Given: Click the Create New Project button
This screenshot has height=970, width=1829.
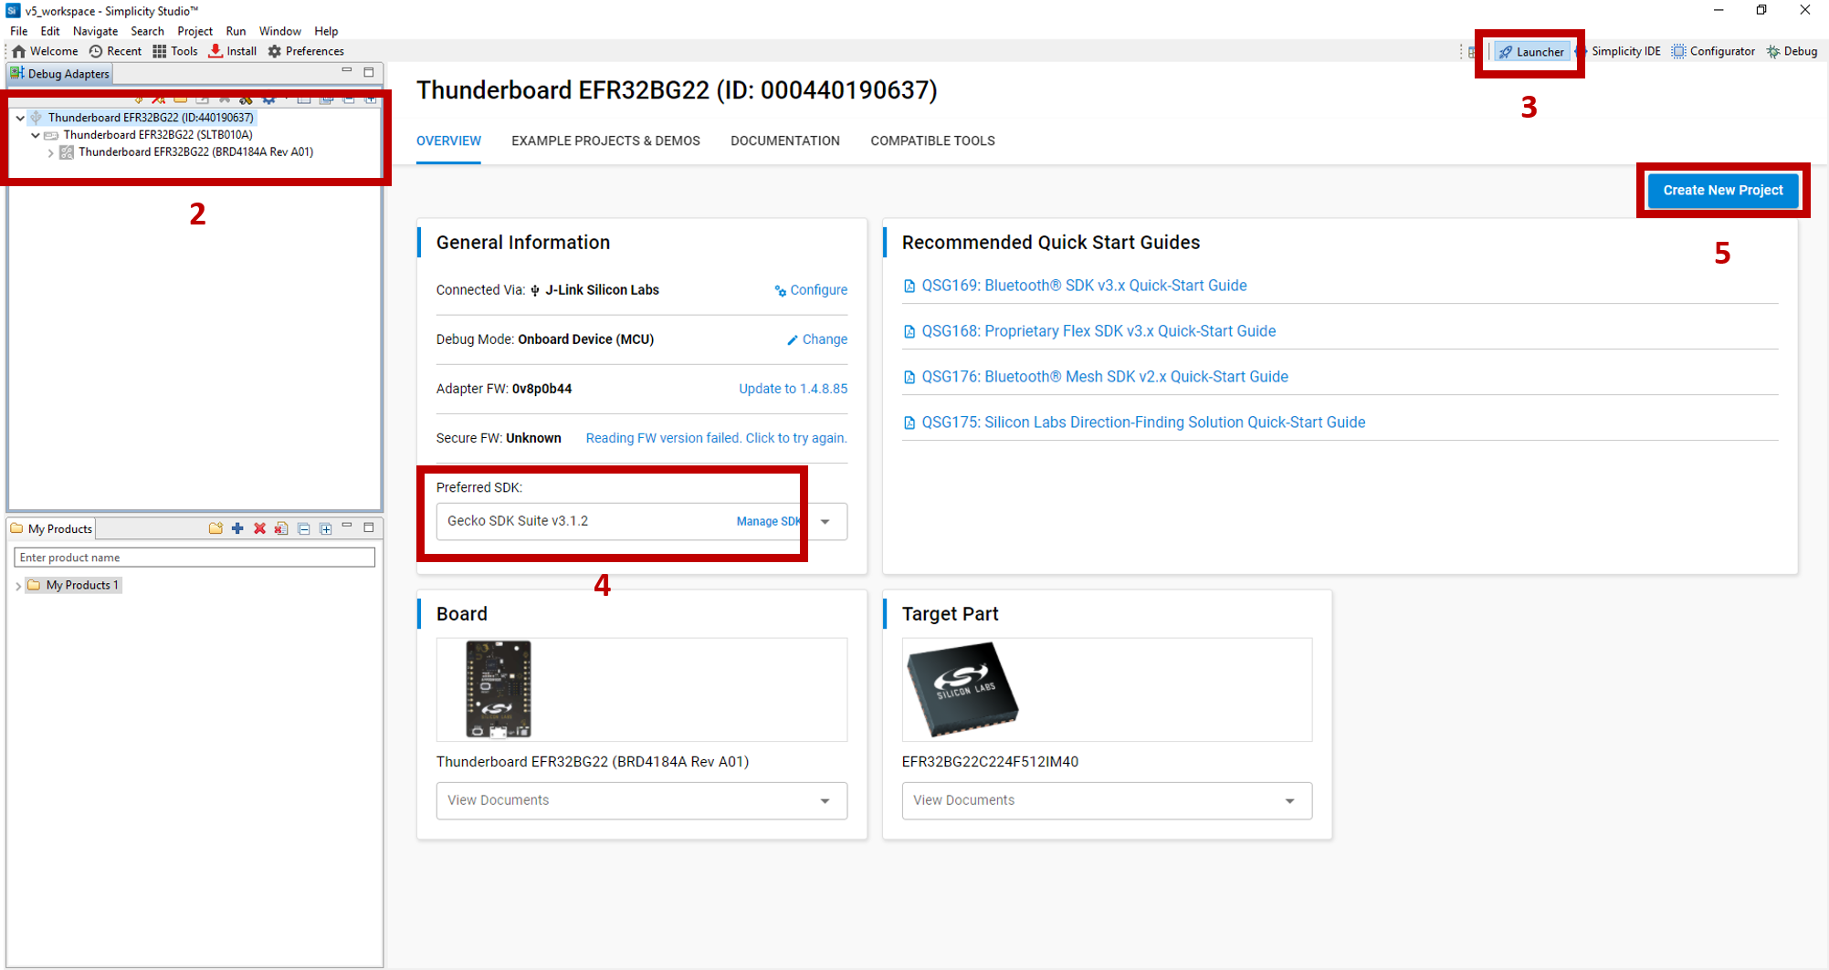Looking at the screenshot, I should (1723, 191).
